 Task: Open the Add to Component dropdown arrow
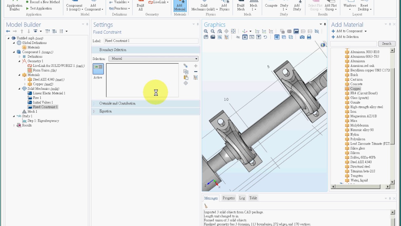pyautogui.click(x=365, y=31)
